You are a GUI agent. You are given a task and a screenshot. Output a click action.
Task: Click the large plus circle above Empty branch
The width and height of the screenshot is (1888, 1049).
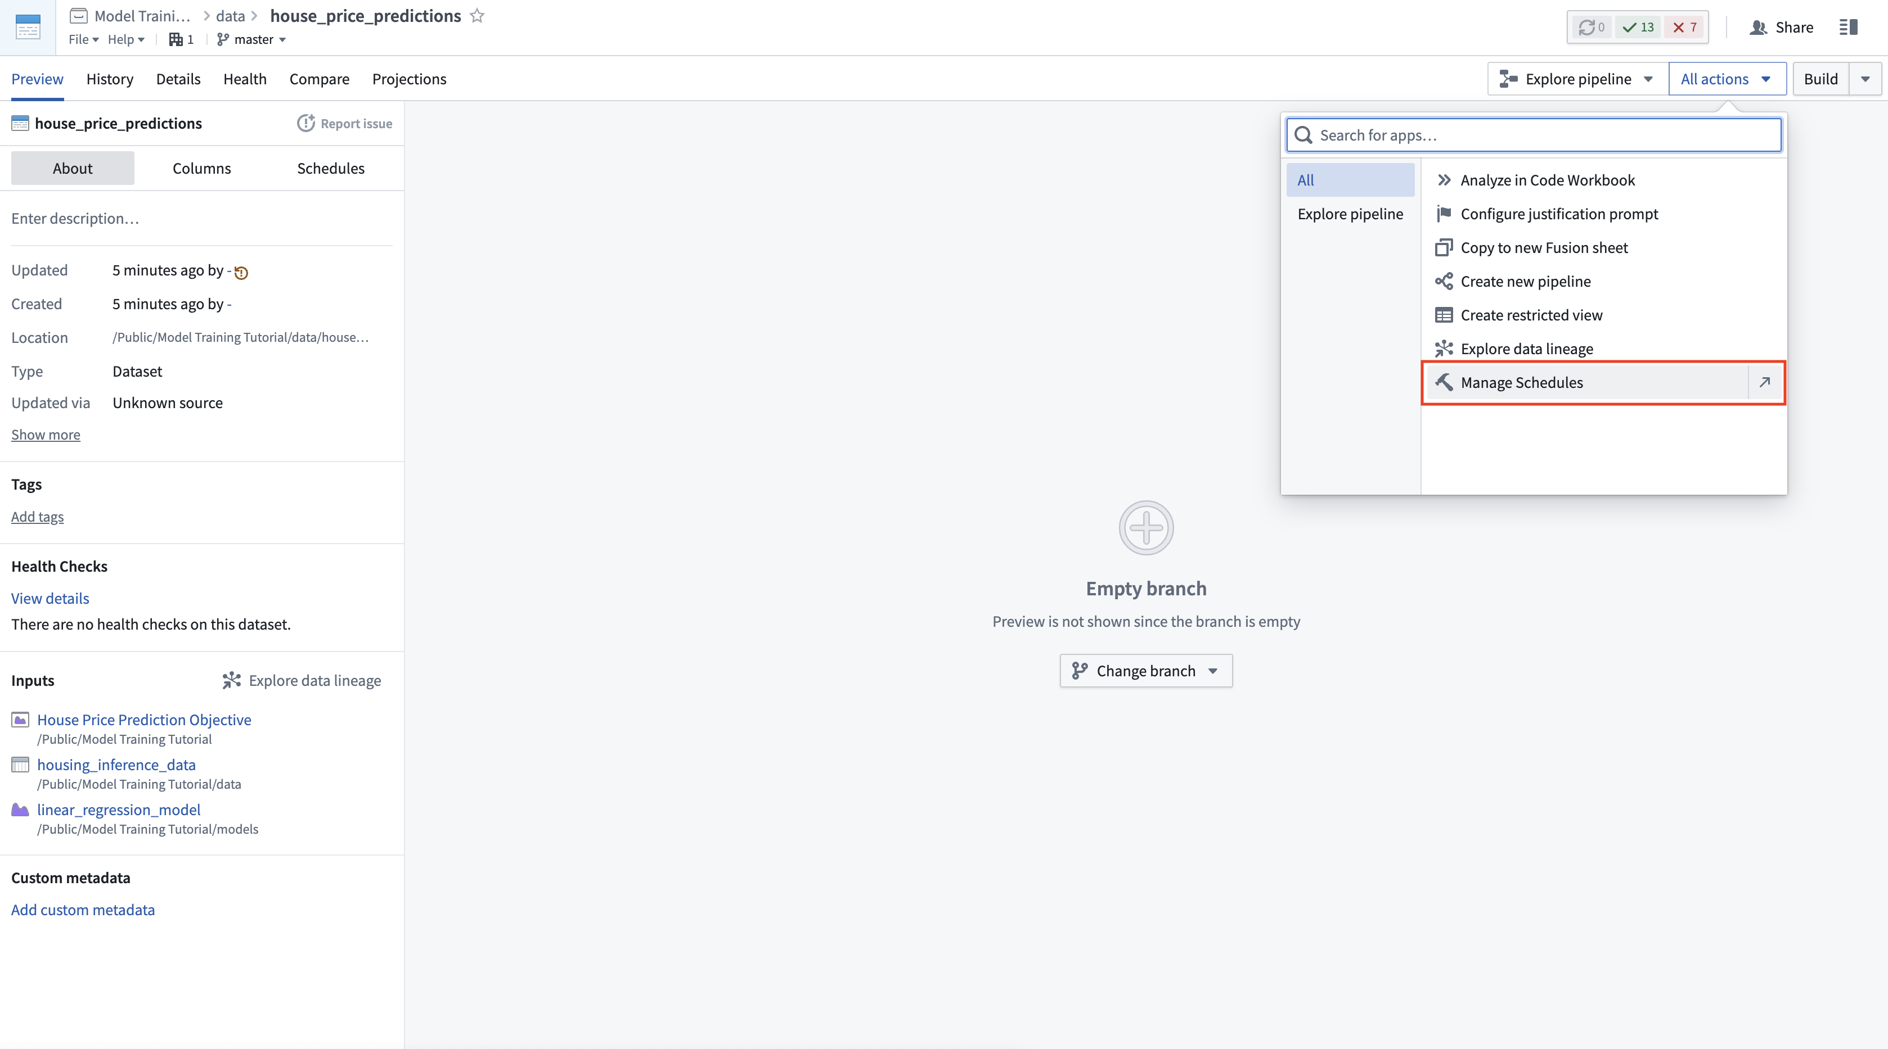pos(1147,527)
